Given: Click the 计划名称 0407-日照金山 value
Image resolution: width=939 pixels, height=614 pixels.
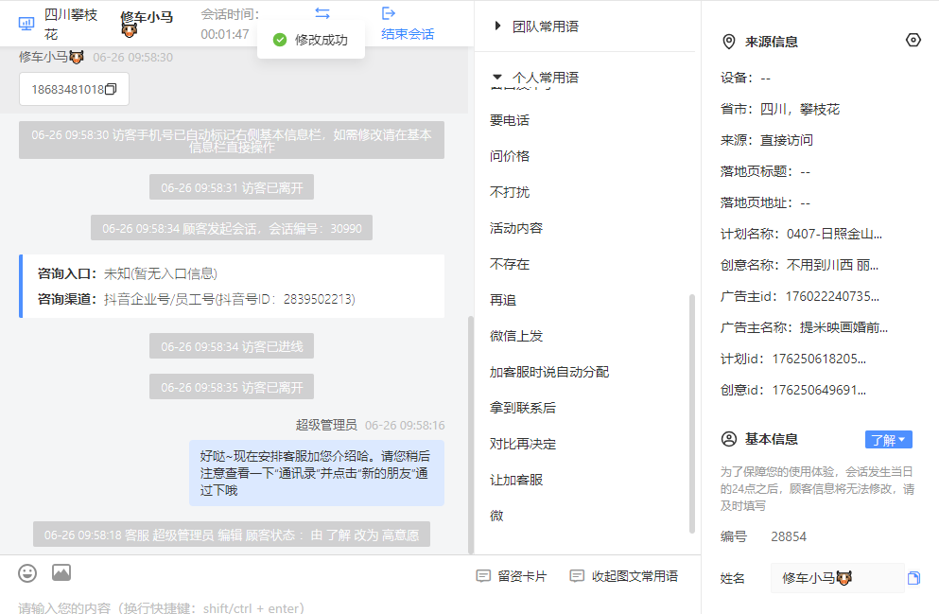Looking at the screenshot, I should point(834,235).
